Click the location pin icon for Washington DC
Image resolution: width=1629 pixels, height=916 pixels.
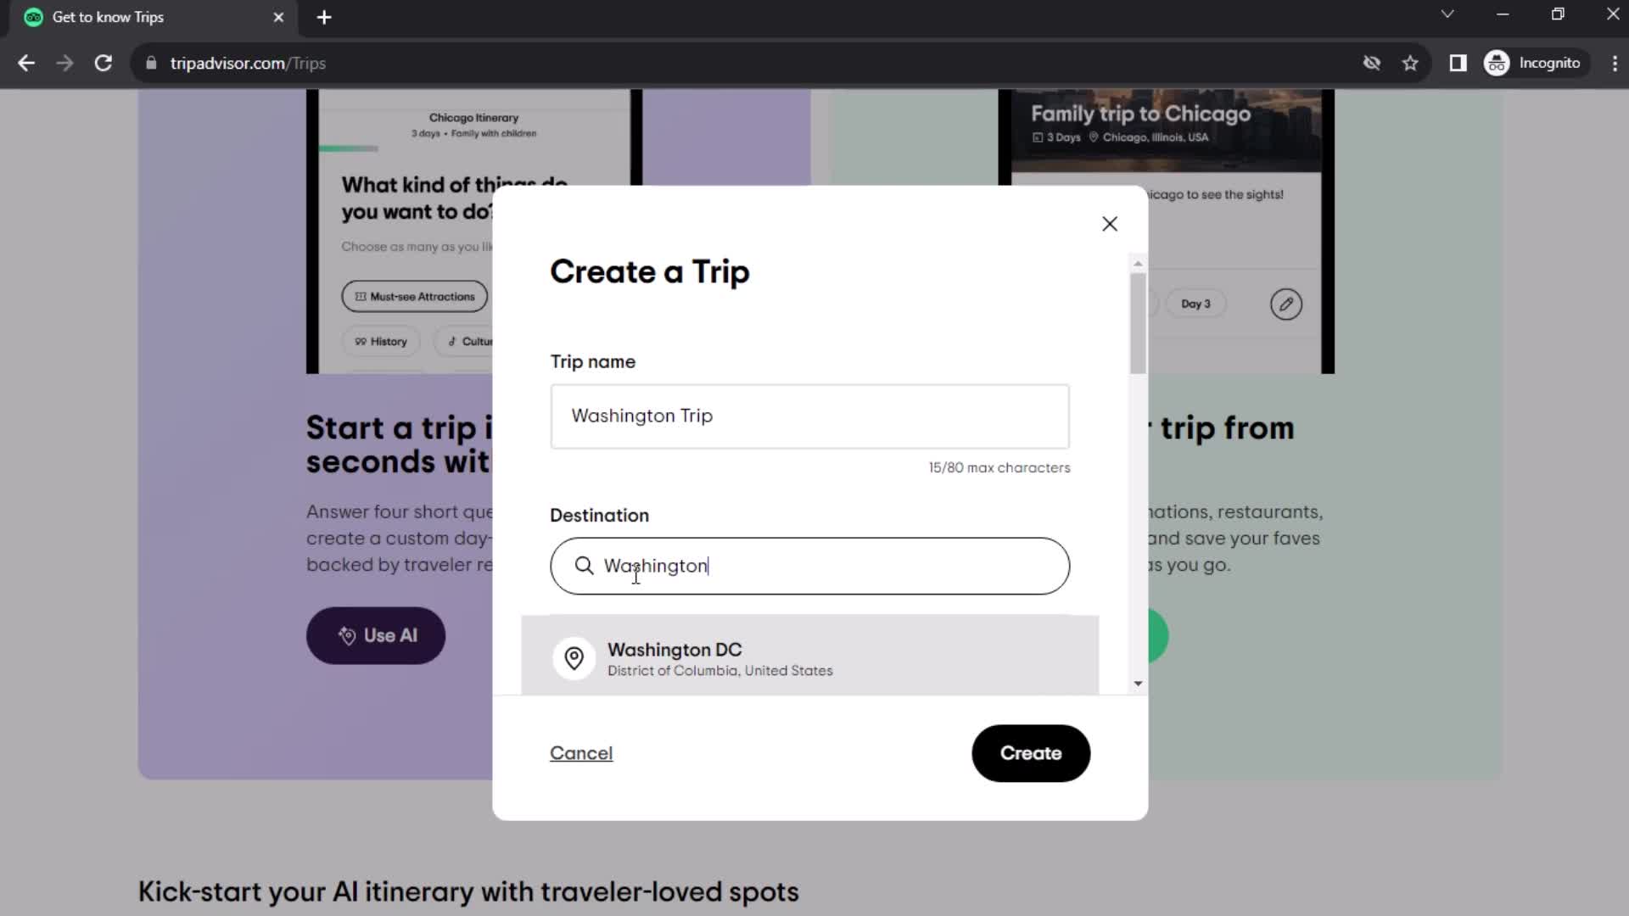(x=575, y=659)
